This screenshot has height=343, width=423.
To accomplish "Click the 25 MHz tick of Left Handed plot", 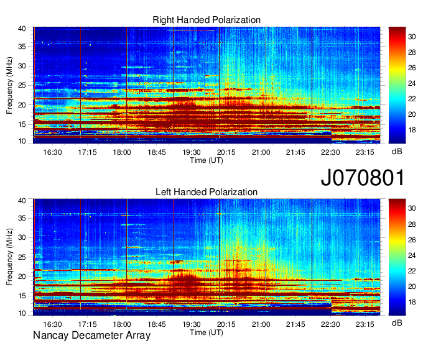I will click(22, 257).
